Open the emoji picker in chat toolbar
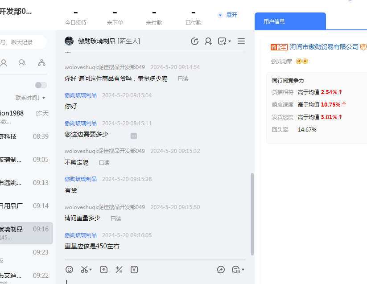 pyautogui.click(x=69, y=269)
